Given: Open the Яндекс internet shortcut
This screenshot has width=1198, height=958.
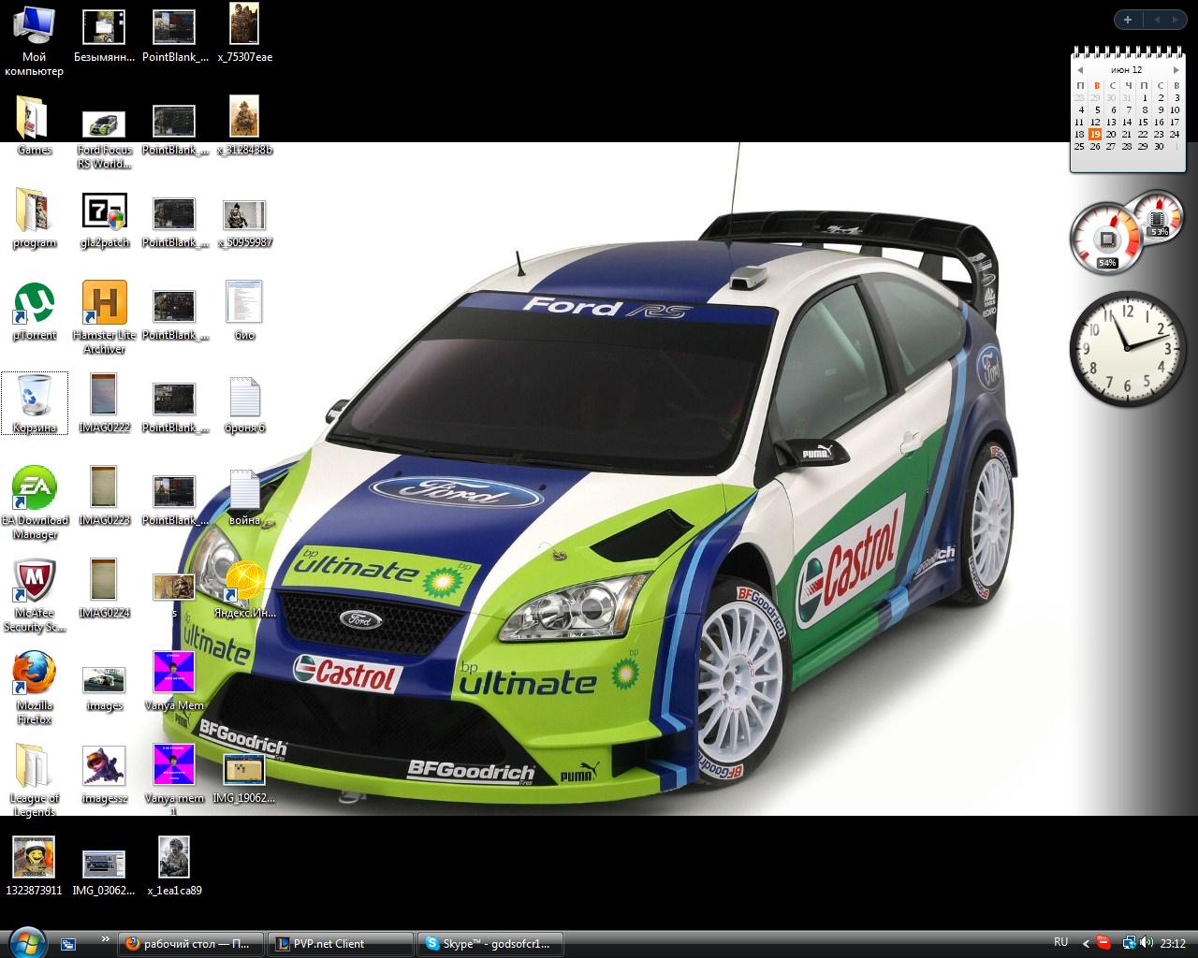Looking at the screenshot, I should pyautogui.click(x=244, y=582).
